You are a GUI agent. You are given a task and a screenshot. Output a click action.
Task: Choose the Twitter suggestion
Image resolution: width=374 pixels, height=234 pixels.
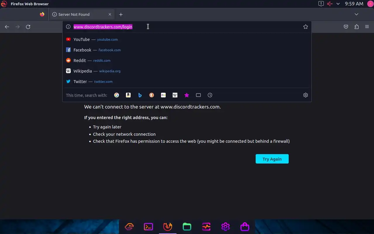pyautogui.click(x=187, y=82)
